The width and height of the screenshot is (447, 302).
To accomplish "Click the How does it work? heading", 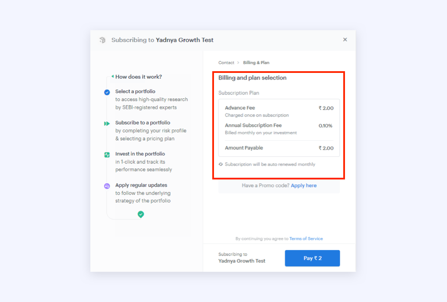I will tap(138, 77).
